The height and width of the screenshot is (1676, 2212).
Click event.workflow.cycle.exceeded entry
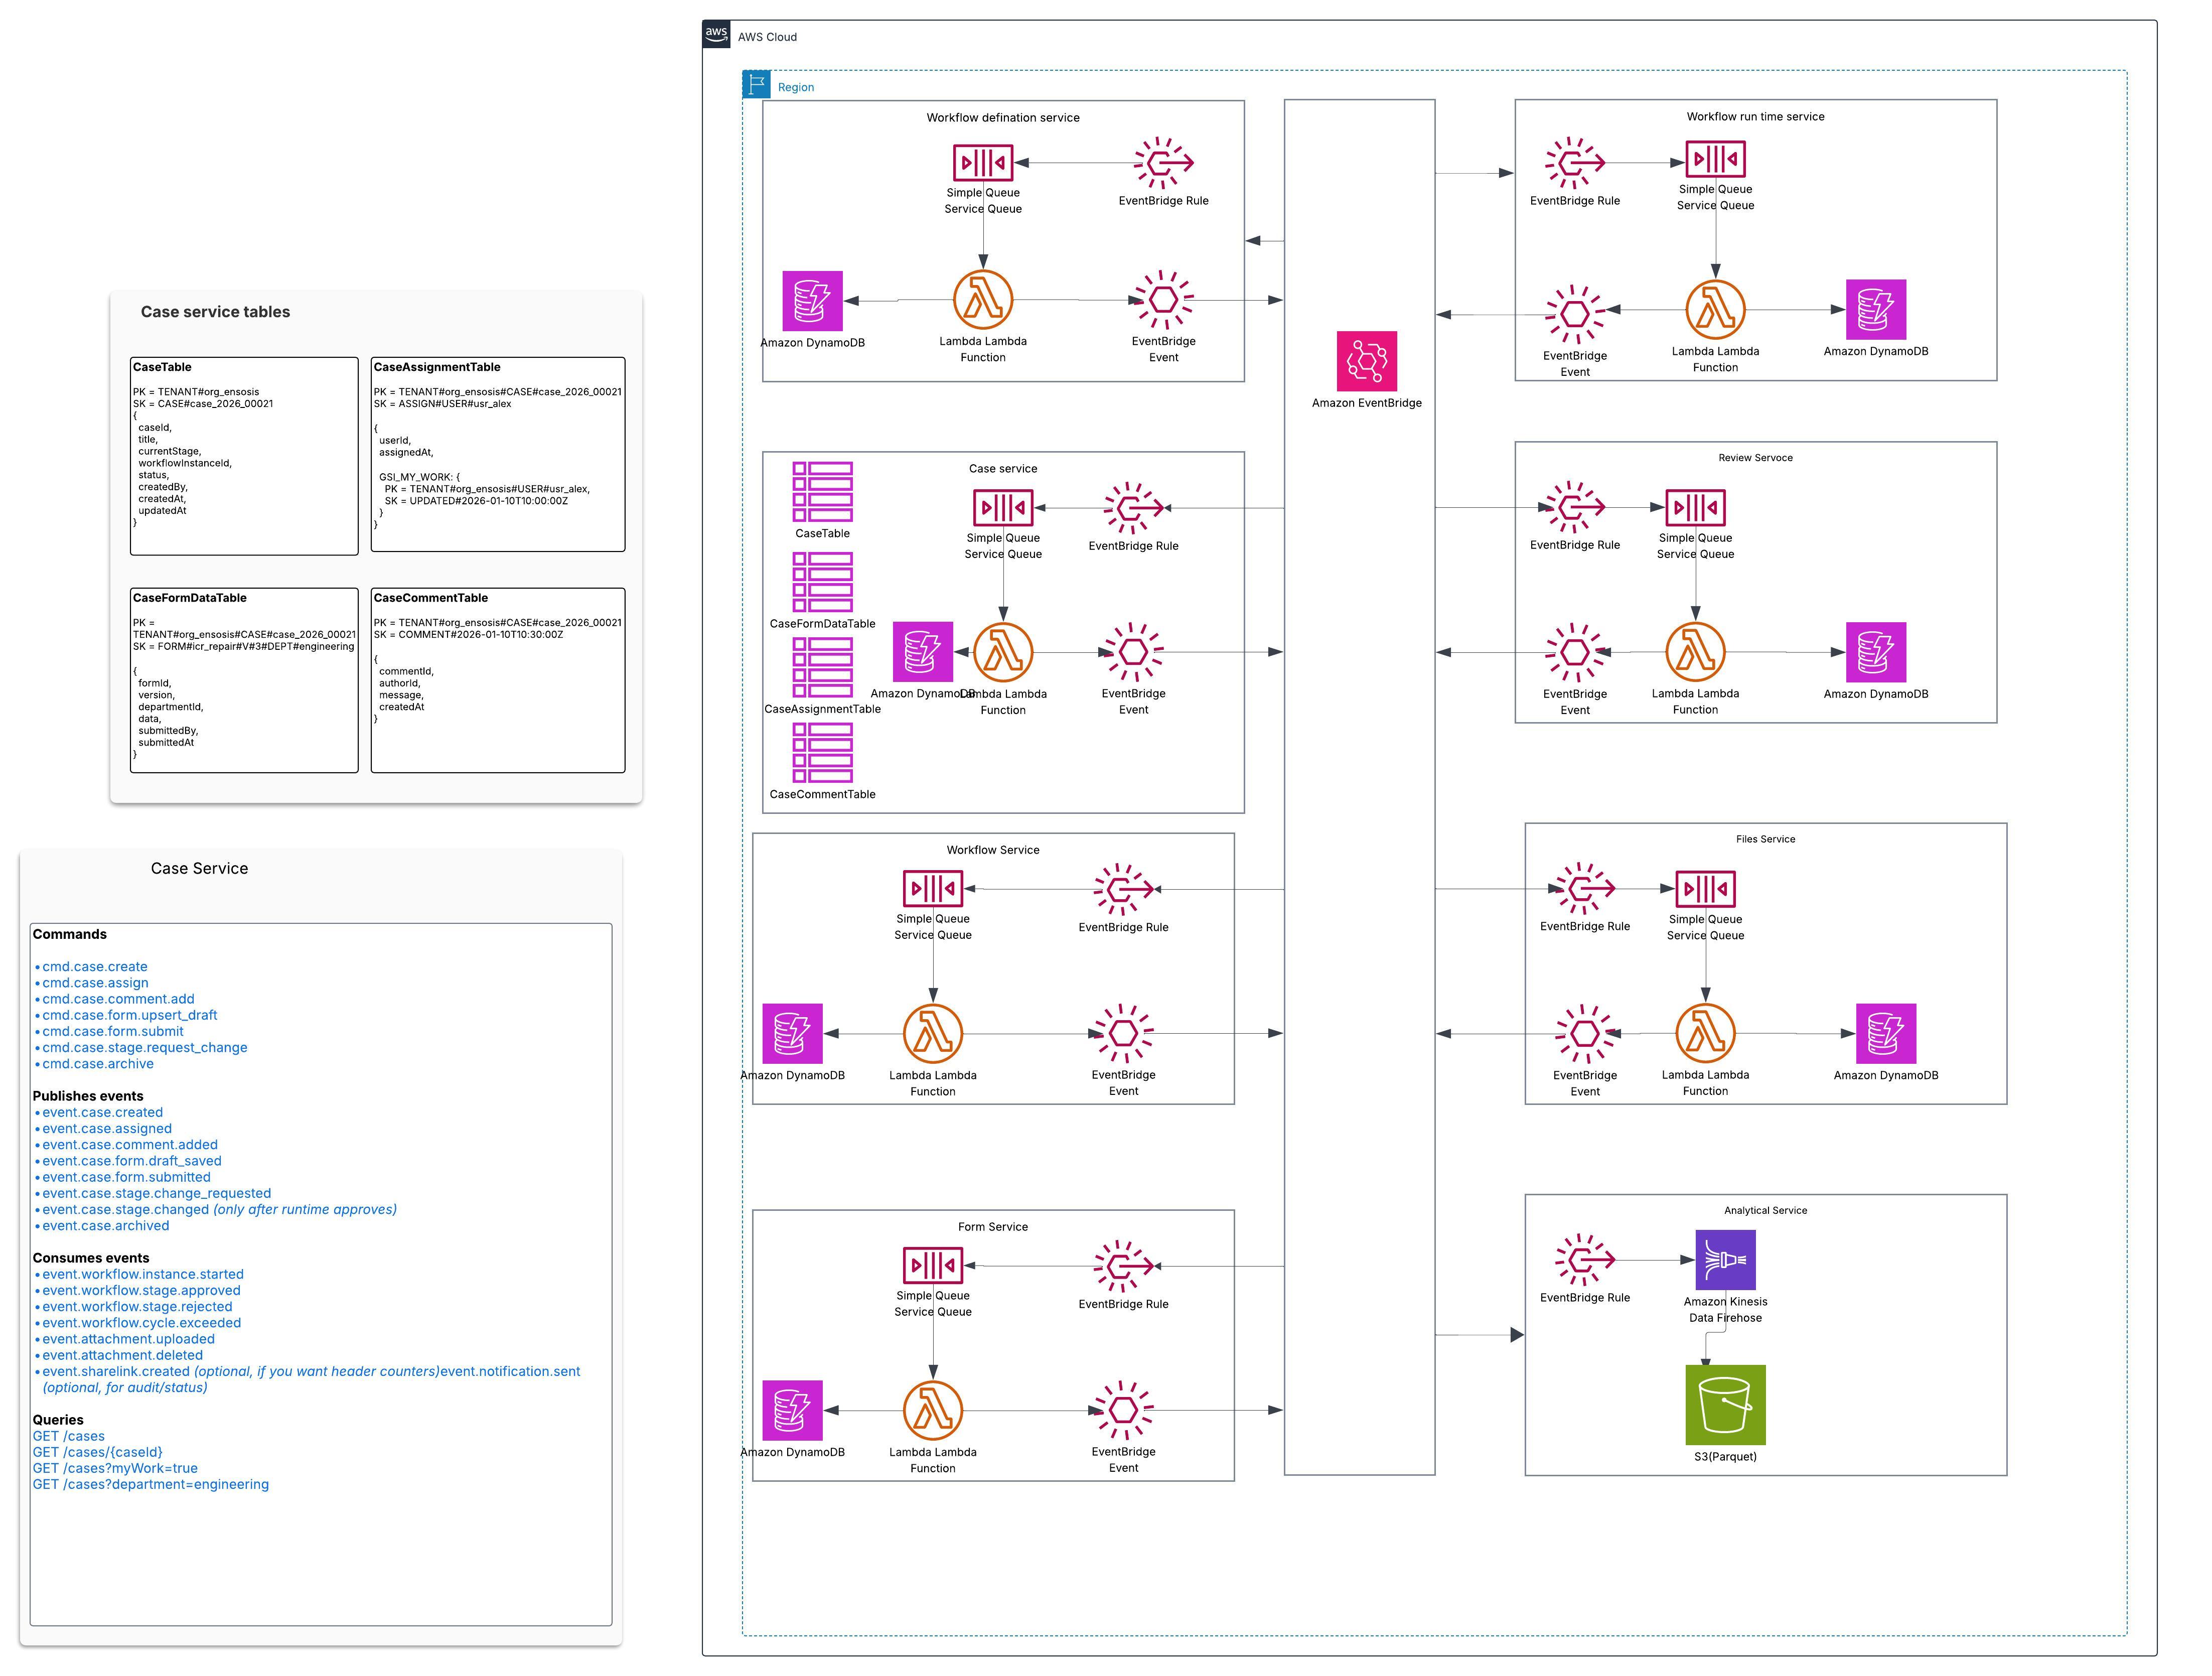click(141, 1322)
